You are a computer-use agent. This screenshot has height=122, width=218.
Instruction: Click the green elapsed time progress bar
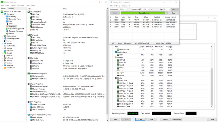point(144,13)
